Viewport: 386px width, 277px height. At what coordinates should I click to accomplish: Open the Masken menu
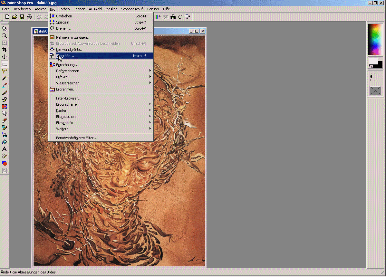pyautogui.click(x=111, y=9)
